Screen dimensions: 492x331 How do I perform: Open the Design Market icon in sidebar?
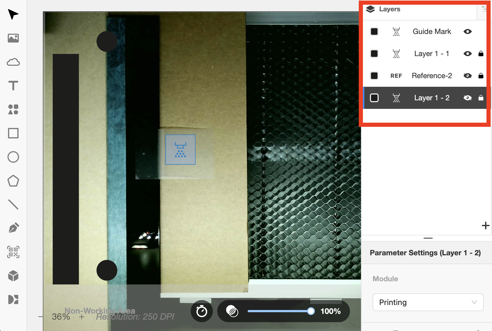pyautogui.click(x=13, y=300)
